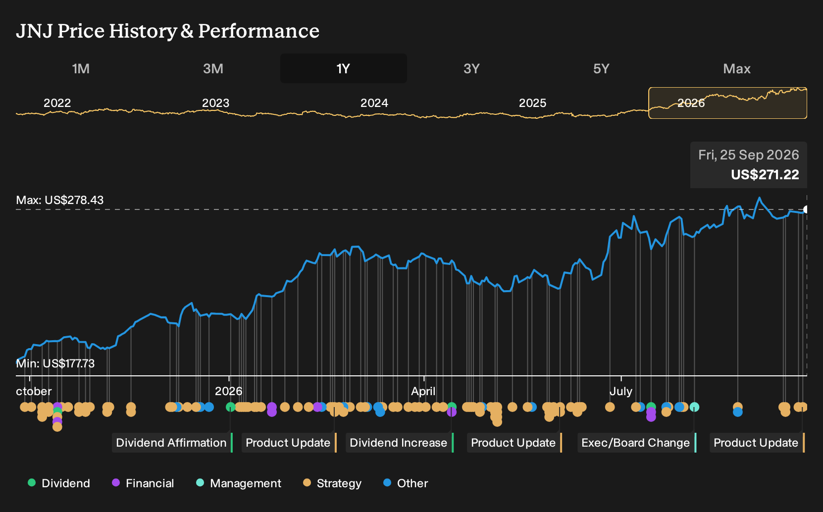This screenshot has width=823, height=512.
Task: Click the teal management event dot after July
Action: 694,407
